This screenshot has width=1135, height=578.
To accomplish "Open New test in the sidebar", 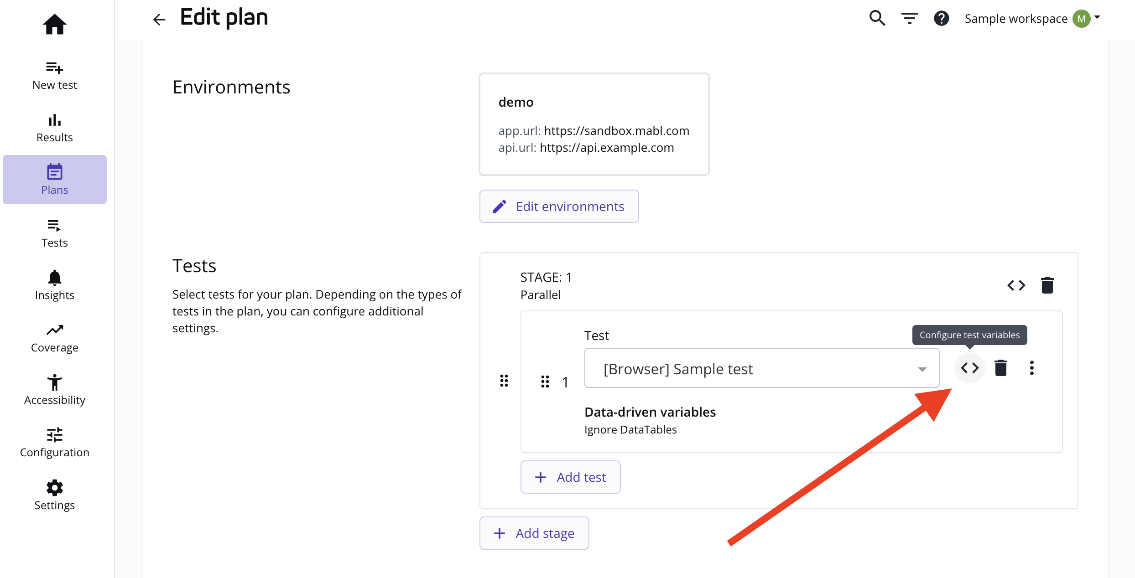I will 54,76.
